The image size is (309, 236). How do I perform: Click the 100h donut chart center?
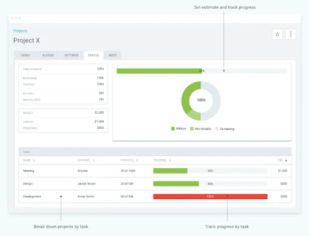click(201, 100)
